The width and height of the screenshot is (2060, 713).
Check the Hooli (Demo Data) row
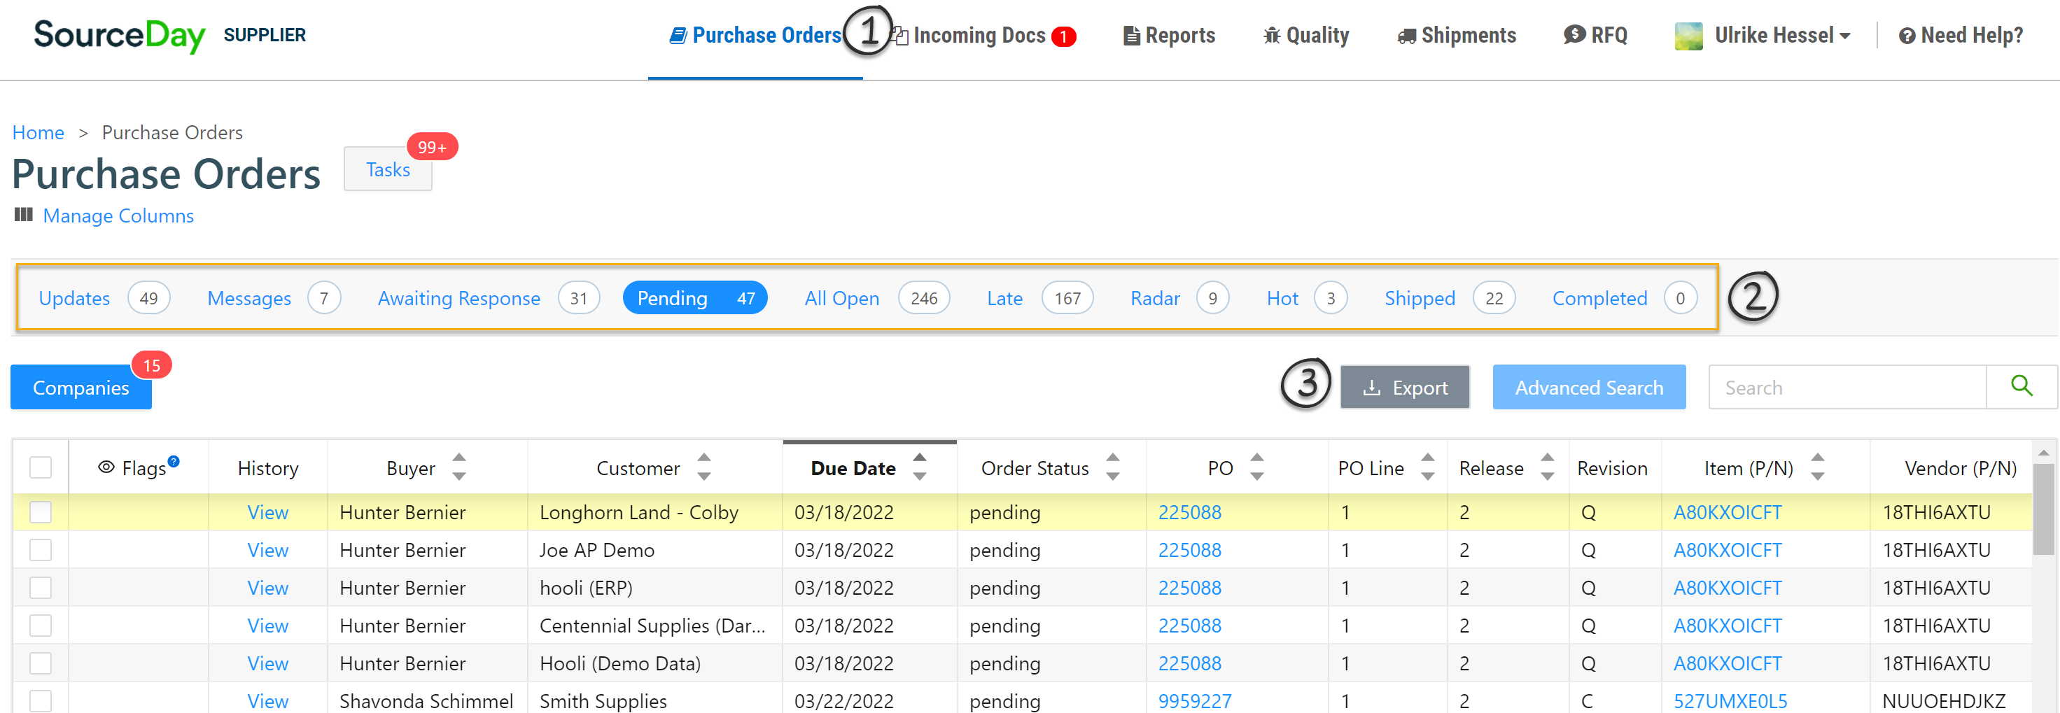pyautogui.click(x=40, y=663)
